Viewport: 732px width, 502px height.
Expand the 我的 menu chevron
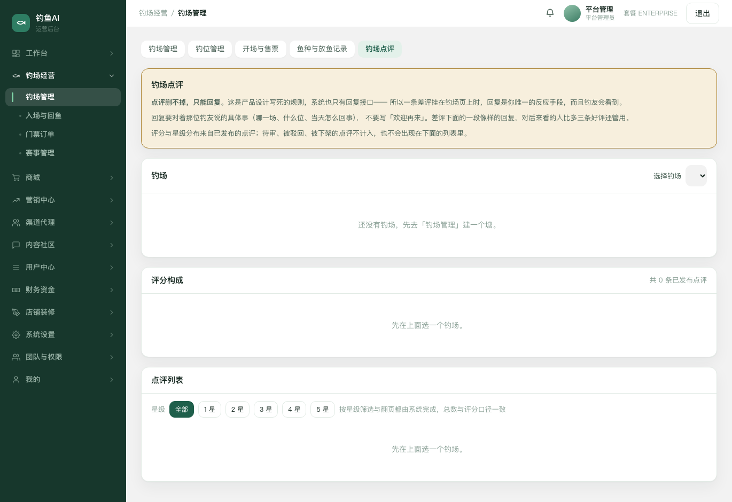[x=112, y=380]
